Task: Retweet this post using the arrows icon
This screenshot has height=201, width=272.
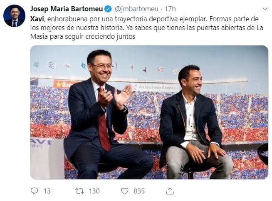Action: coord(79,191)
